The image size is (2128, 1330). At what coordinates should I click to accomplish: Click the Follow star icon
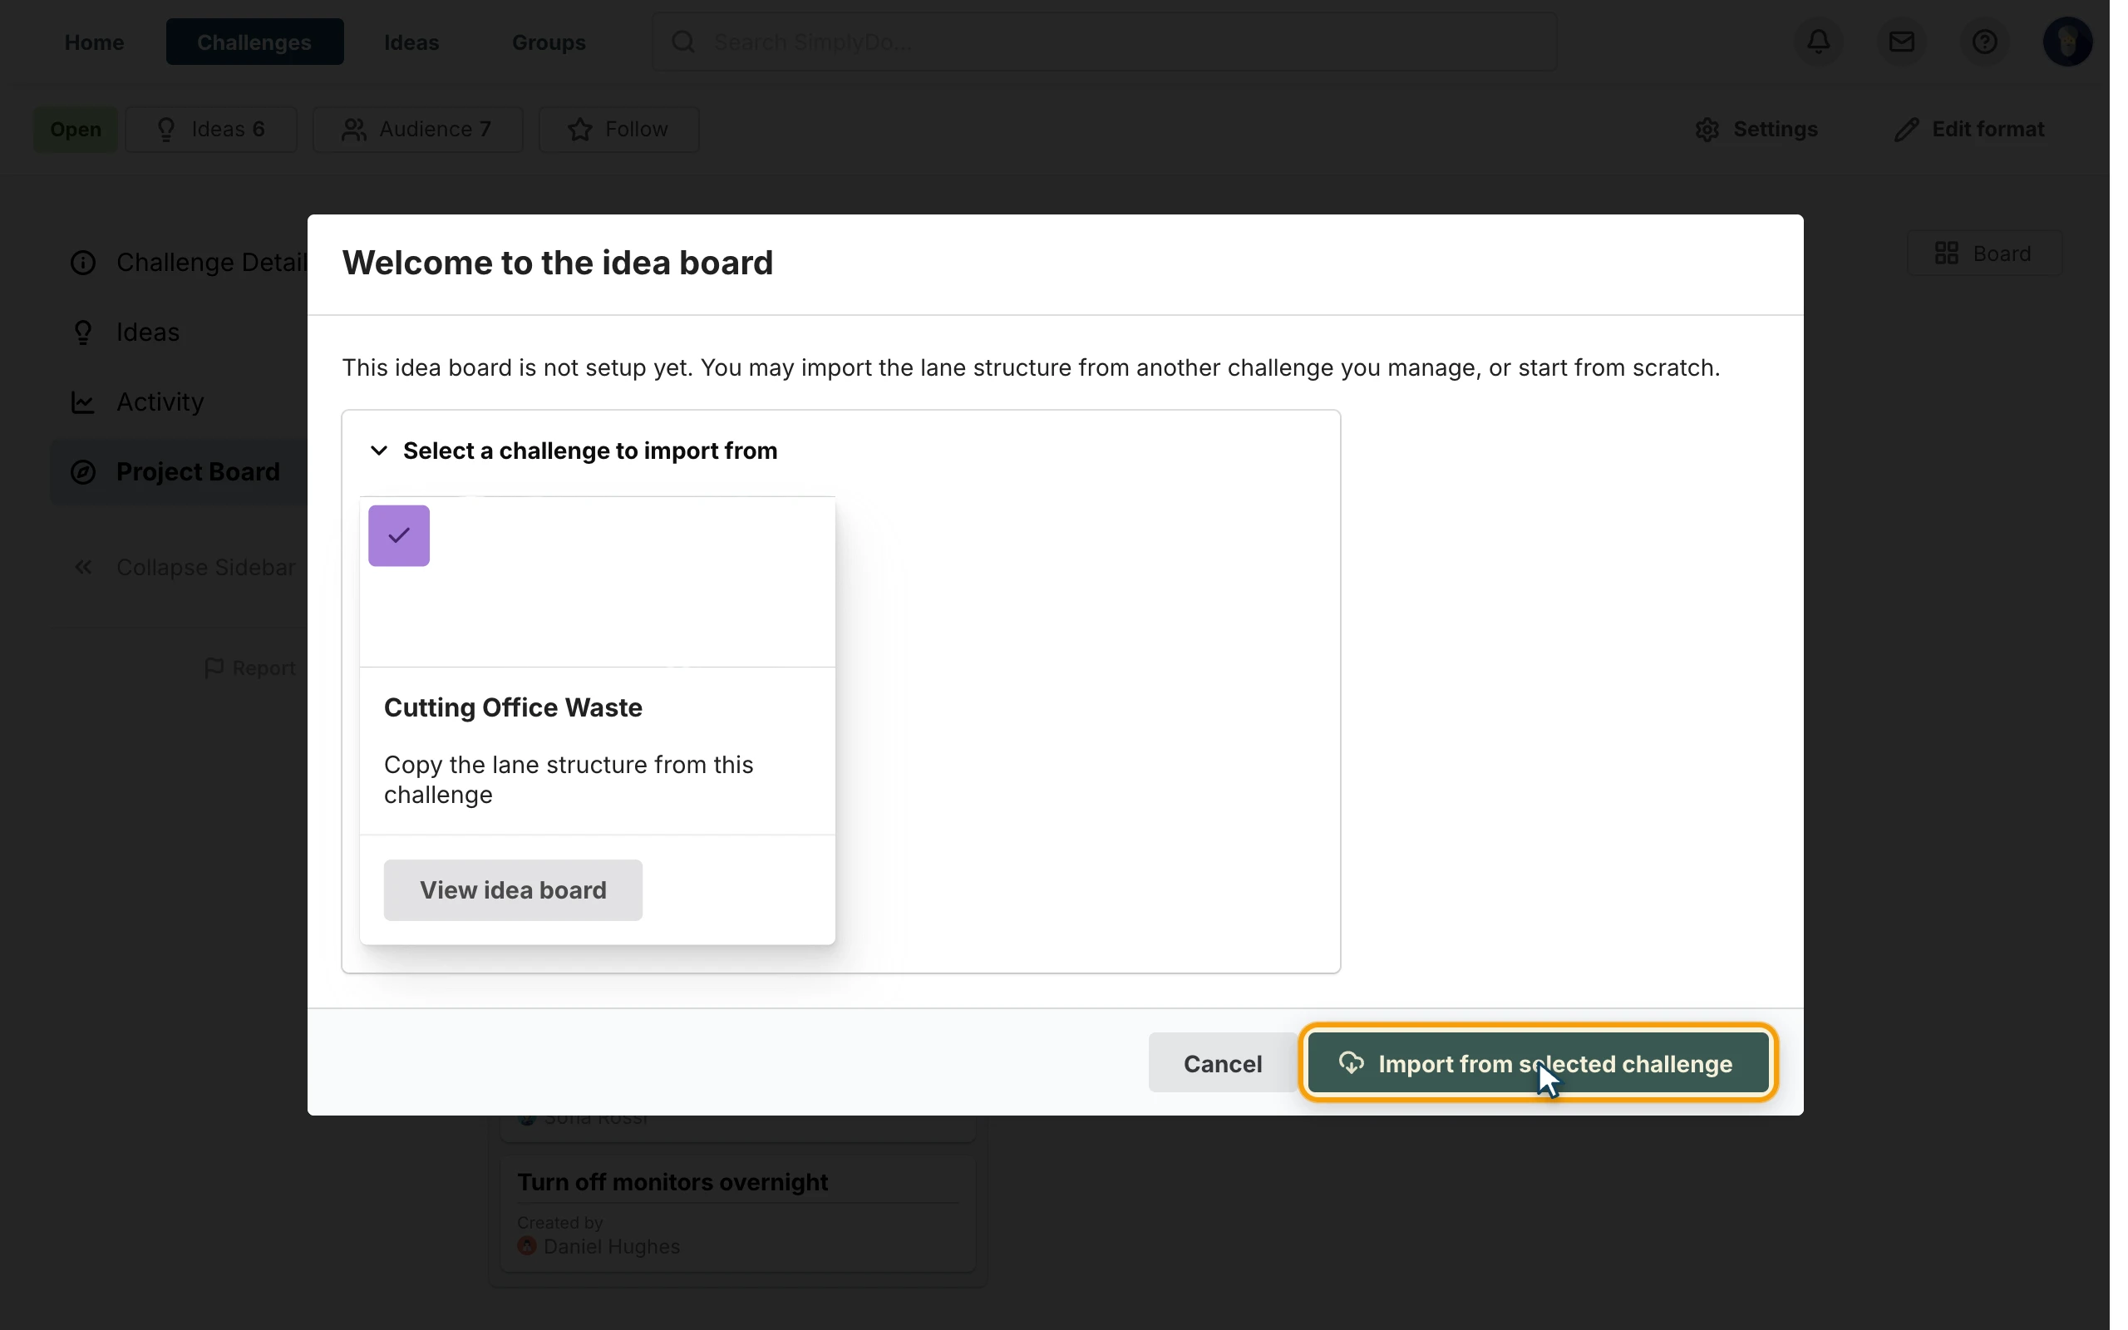[579, 130]
